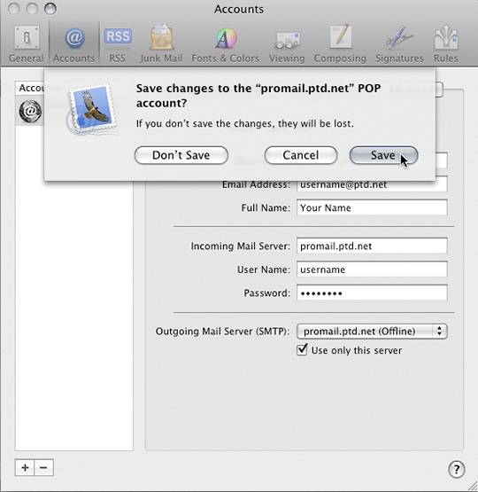This screenshot has height=492, width=478.
Task: Choose Don't Save in the dialog
Action: pyautogui.click(x=181, y=155)
